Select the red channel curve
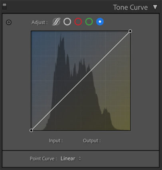Screen dimensions: 162x170 [x=78, y=22]
